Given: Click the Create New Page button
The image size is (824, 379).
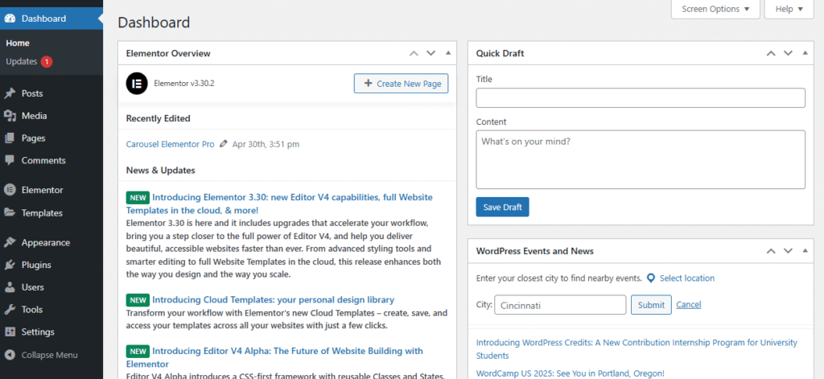Looking at the screenshot, I should click(401, 83).
